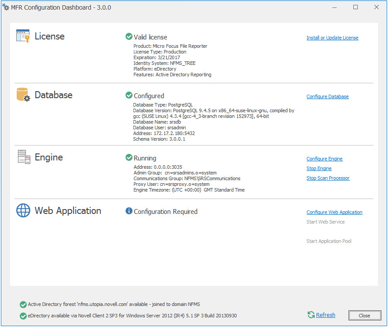Click the Database cylinder icon
This screenshot has width=388, height=327.
23,95
